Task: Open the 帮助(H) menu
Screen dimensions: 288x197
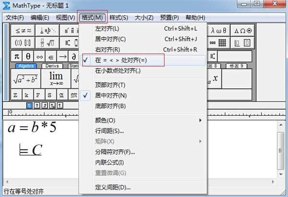Action: click(x=195, y=18)
